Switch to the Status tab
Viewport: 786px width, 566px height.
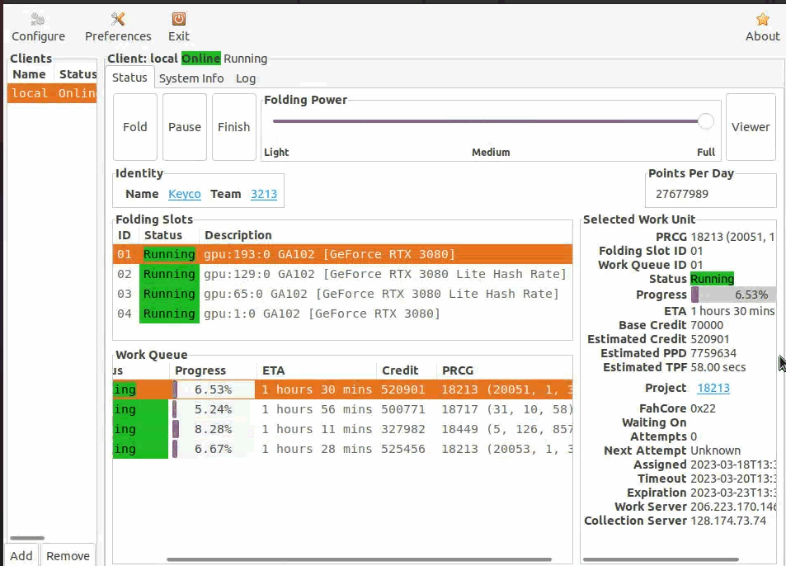pyautogui.click(x=129, y=78)
